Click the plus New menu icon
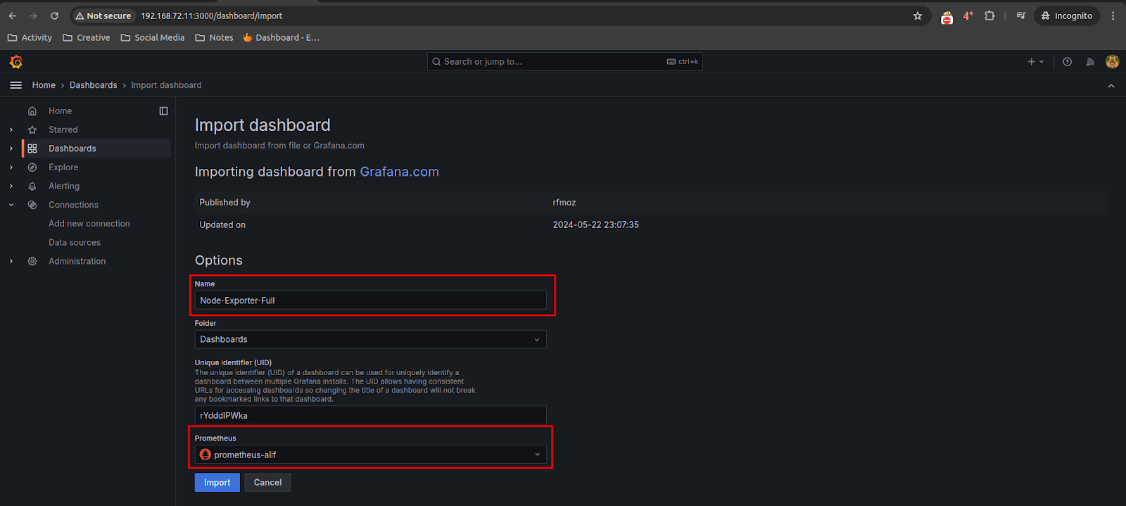This screenshot has height=506, width=1126. (x=1036, y=62)
